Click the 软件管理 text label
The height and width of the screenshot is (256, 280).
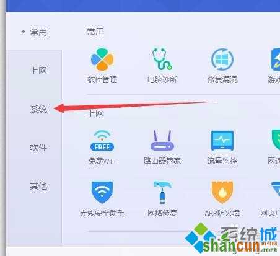[x=102, y=79]
